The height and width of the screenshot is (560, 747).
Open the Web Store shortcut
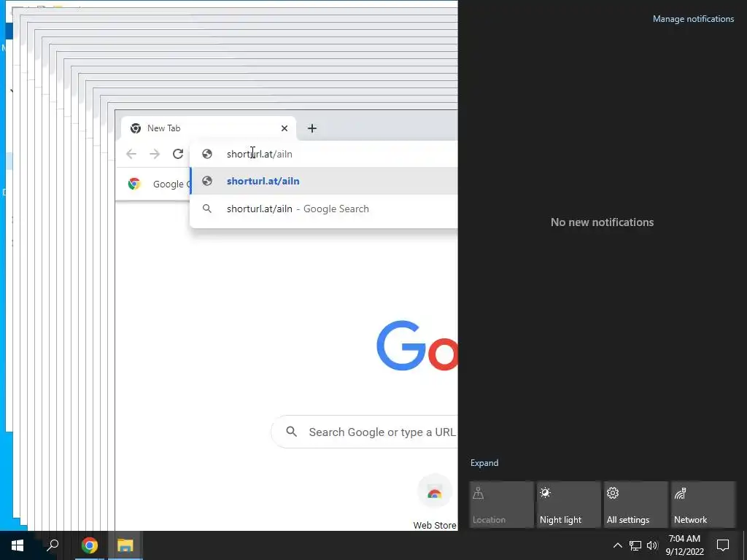[x=435, y=502]
